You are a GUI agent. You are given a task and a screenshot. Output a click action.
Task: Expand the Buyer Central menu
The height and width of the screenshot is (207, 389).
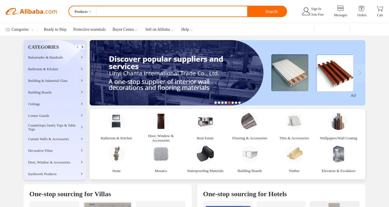click(x=125, y=30)
